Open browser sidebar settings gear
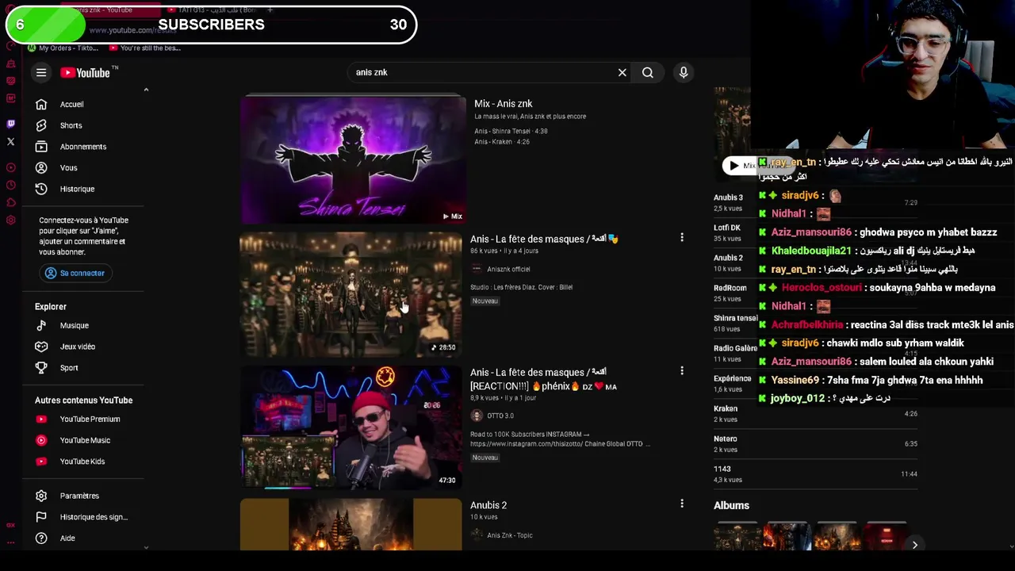 click(x=10, y=220)
